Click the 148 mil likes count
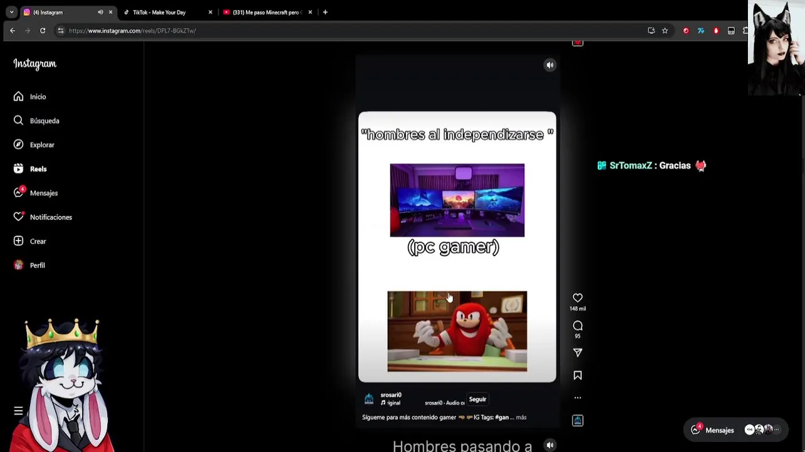805x452 pixels. coord(577,309)
